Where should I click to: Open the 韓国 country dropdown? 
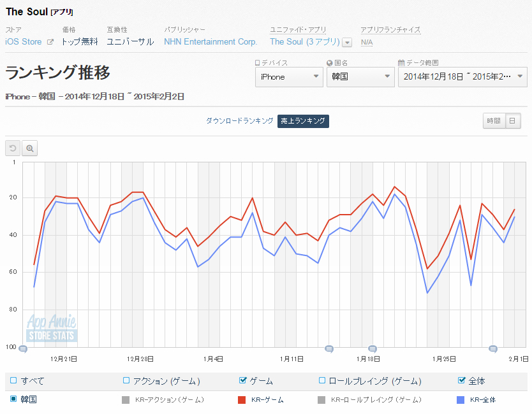coord(360,77)
